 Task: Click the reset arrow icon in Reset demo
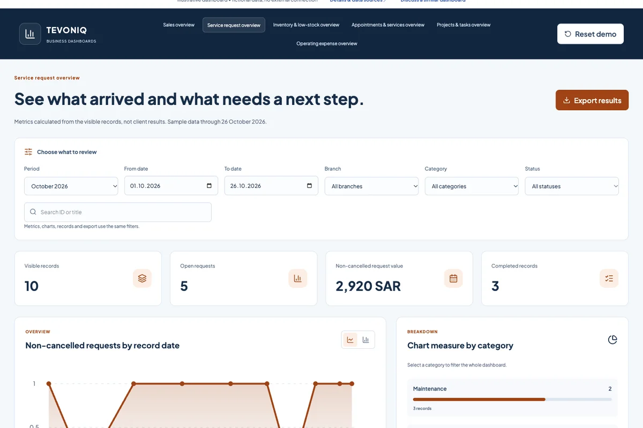coord(568,34)
